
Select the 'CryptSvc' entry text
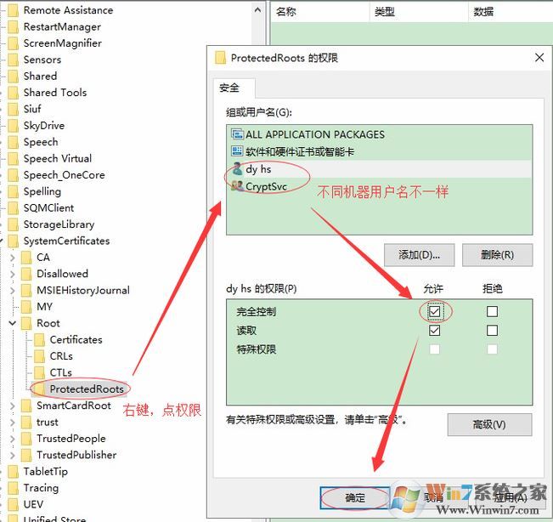(266, 186)
